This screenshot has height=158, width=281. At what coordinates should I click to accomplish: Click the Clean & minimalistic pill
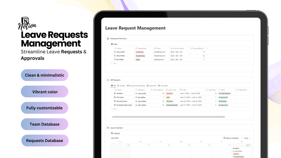pyautogui.click(x=44, y=75)
